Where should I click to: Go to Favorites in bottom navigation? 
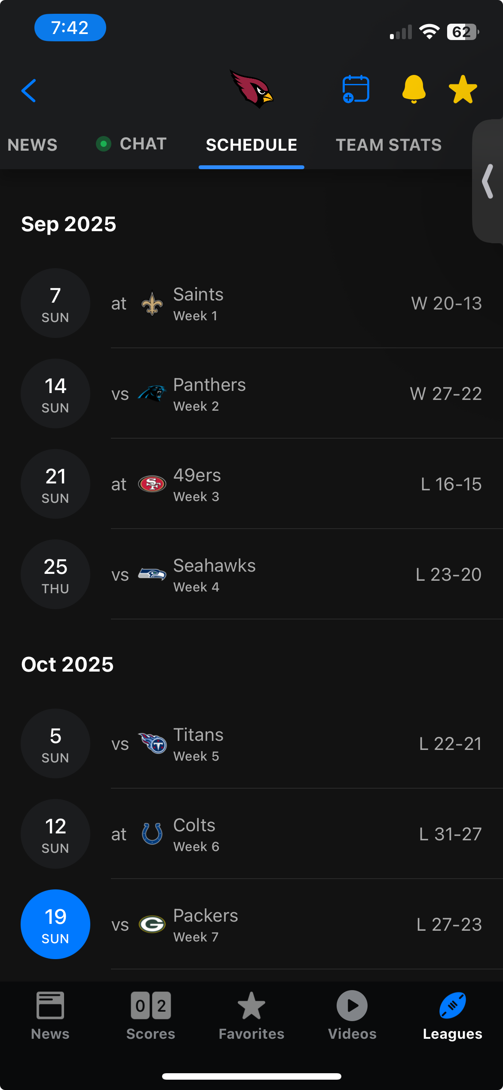[x=252, y=1006]
